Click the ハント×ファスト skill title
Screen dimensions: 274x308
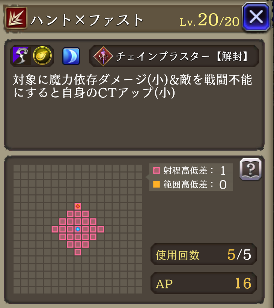point(87,20)
